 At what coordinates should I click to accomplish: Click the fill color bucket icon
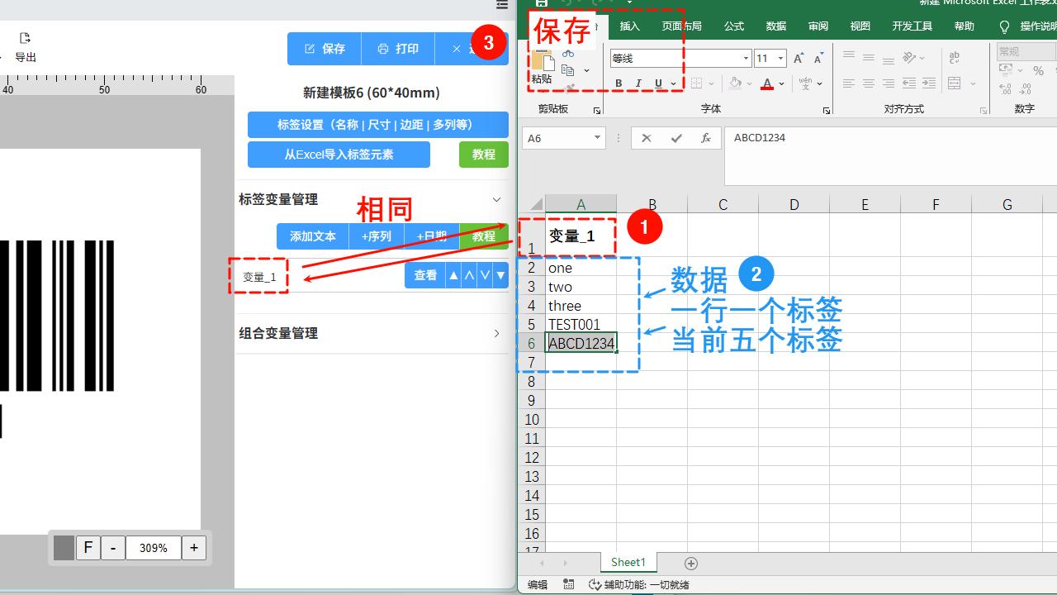click(735, 83)
